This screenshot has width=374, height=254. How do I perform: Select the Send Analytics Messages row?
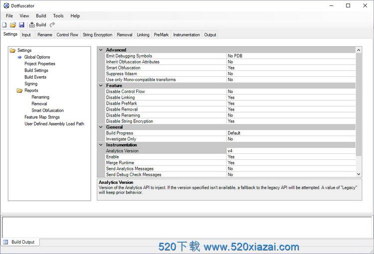click(230, 169)
